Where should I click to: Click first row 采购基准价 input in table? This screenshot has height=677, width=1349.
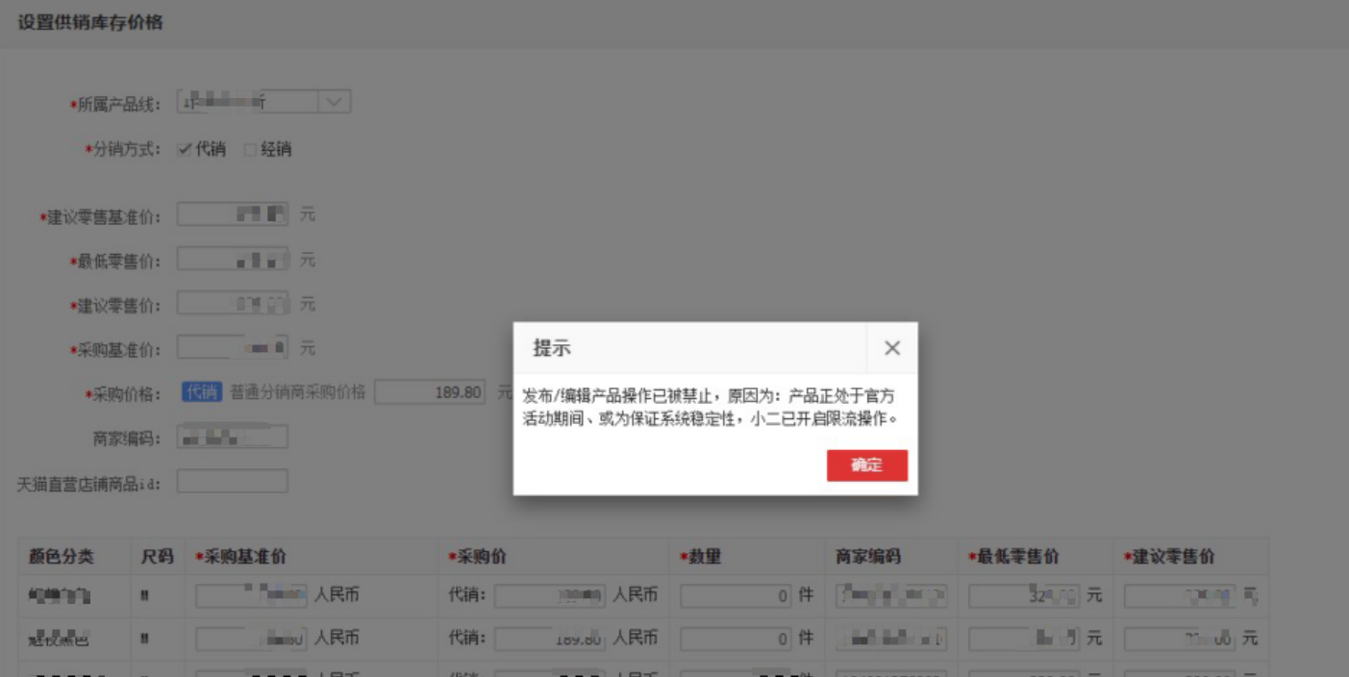pyautogui.click(x=252, y=596)
